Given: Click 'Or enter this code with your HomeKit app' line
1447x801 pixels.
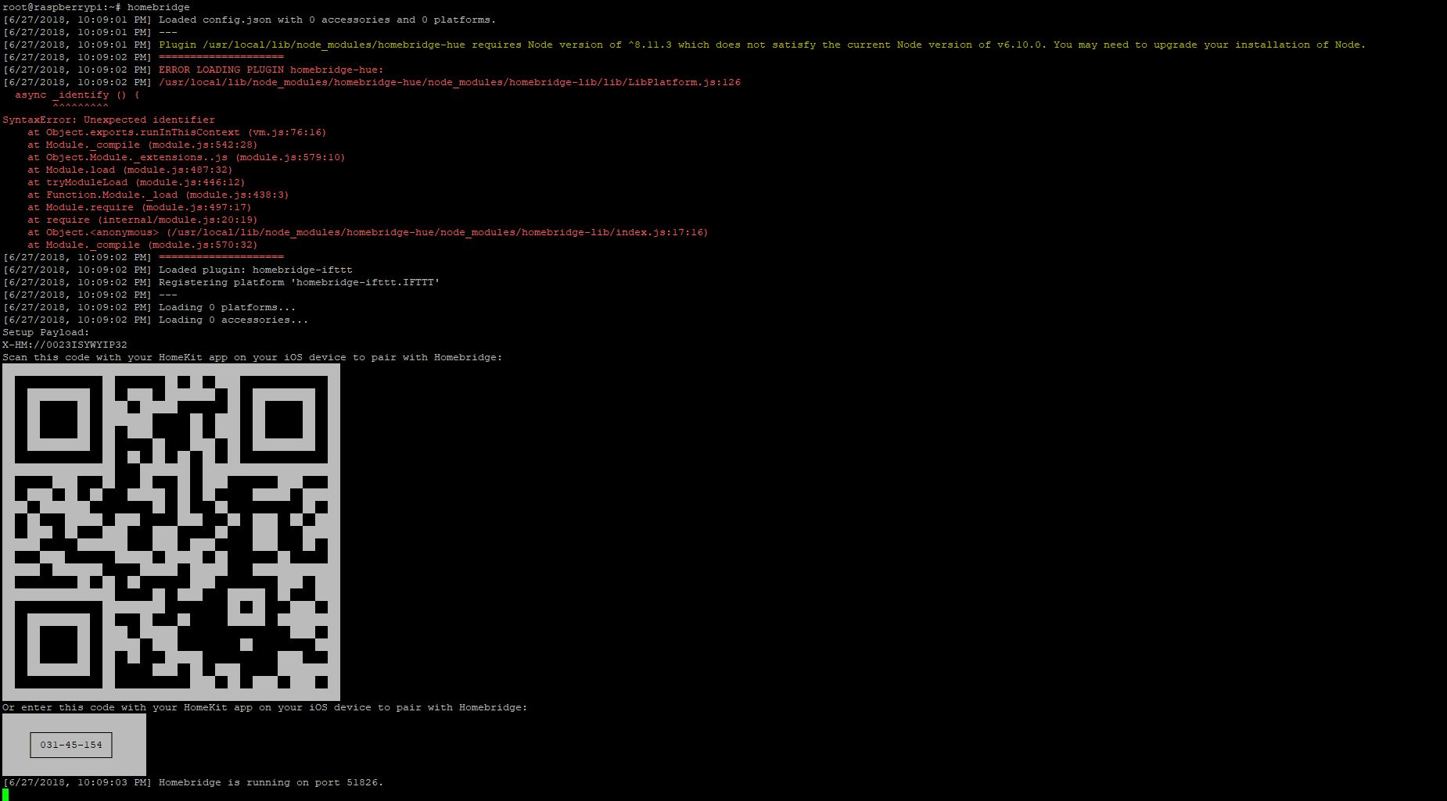Looking at the screenshot, I should tap(265, 707).
